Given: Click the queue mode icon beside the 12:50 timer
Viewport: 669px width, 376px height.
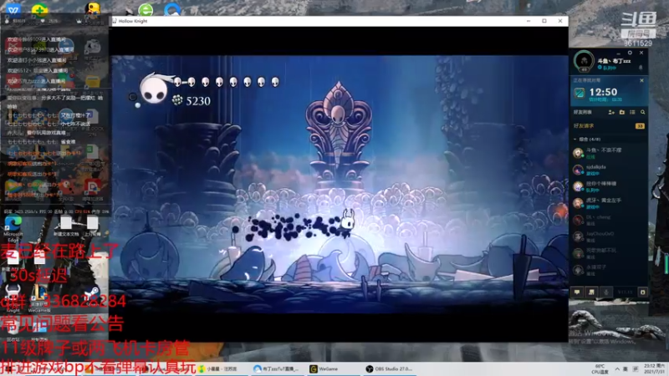Looking at the screenshot, I should tap(579, 93).
